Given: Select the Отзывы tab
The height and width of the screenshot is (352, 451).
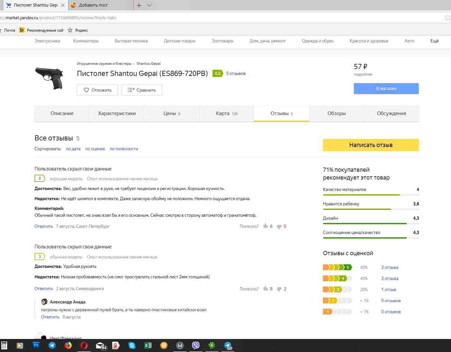Looking at the screenshot, I should click(282, 113).
